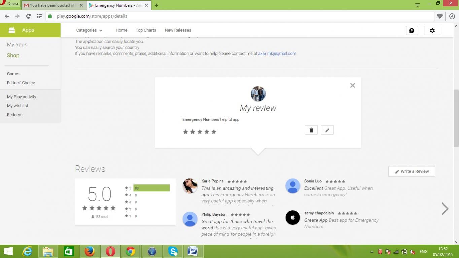The width and height of the screenshot is (459, 258).
Task: Open Games in sidebar
Action: tap(14, 74)
